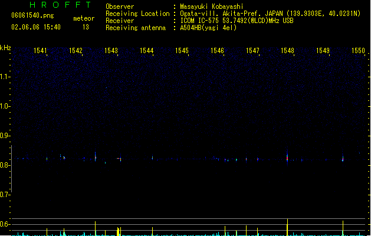Click the Receiver label

[120, 21]
